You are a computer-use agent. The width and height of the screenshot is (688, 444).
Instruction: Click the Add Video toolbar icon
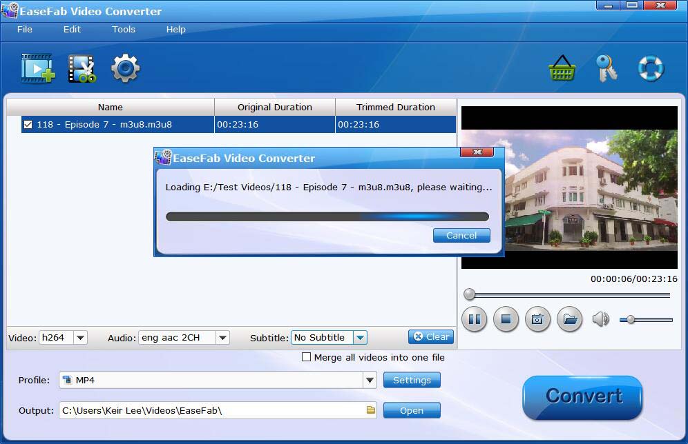(38, 68)
